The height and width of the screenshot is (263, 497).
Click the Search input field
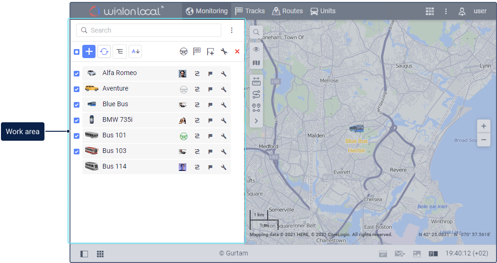pyautogui.click(x=148, y=30)
